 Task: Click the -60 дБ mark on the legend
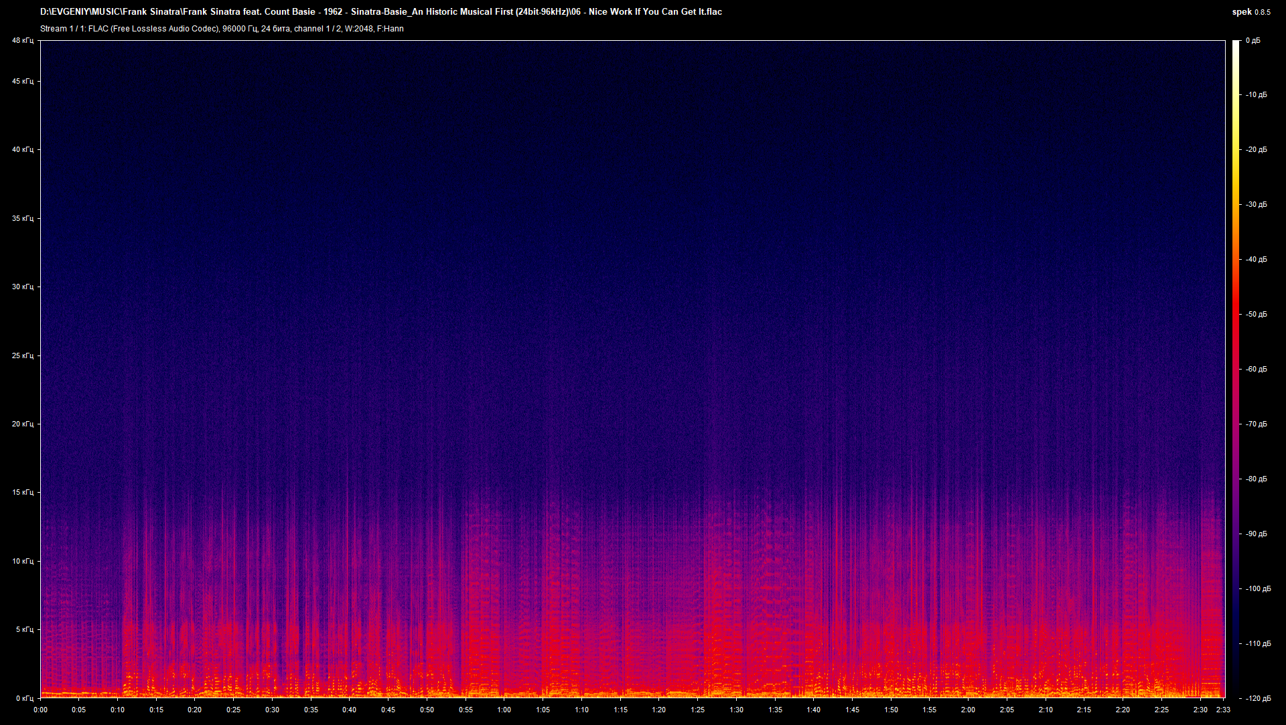[1255, 368]
